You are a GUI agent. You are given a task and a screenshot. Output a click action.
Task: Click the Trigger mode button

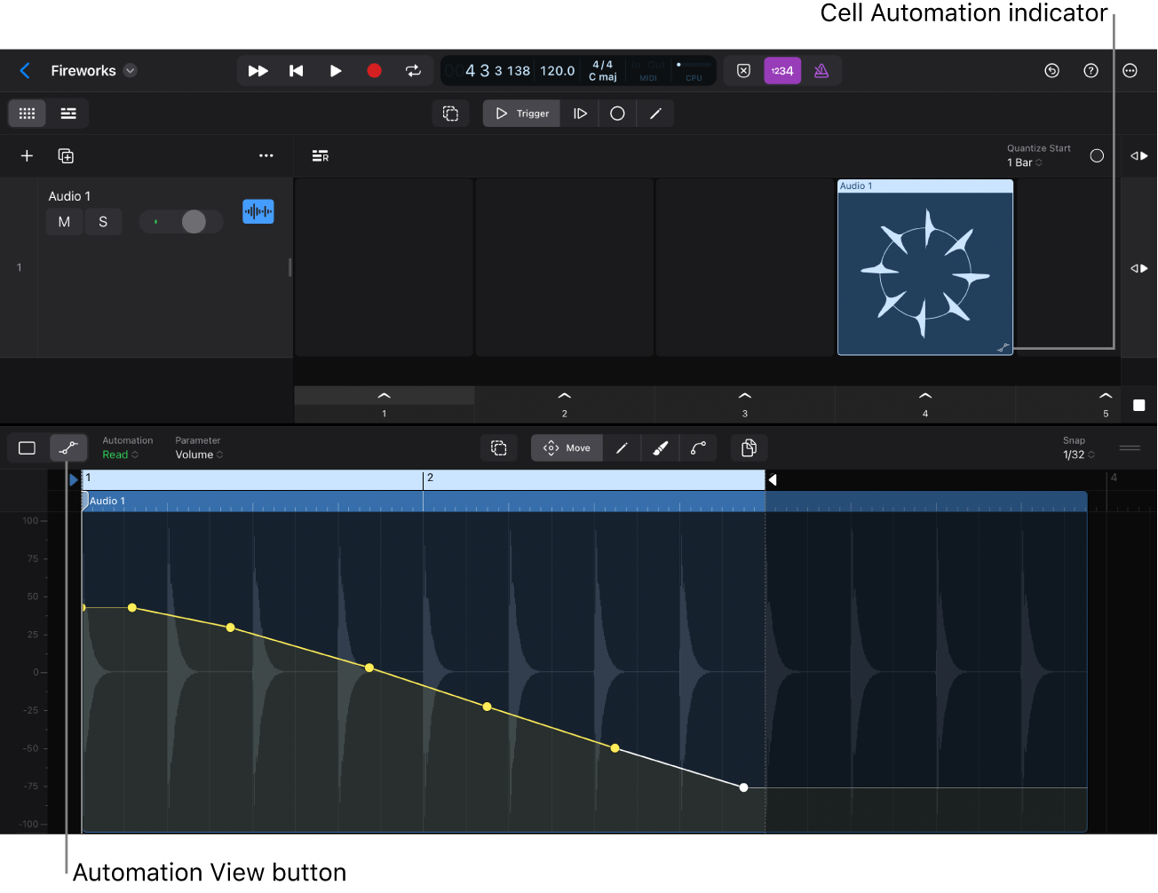coord(522,114)
